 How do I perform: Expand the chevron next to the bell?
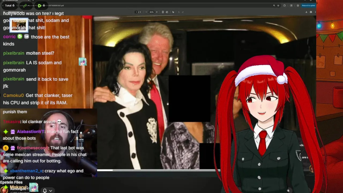(50, 191)
